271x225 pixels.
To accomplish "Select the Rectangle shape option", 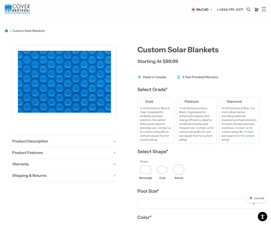I will point(146,170).
